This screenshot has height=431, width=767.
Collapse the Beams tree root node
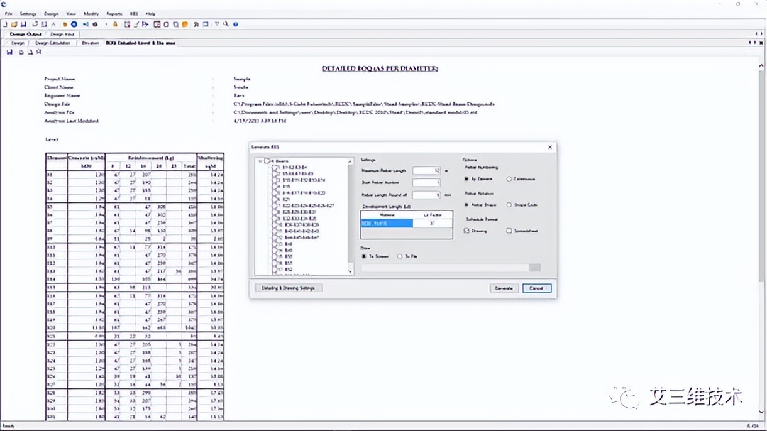coord(260,161)
